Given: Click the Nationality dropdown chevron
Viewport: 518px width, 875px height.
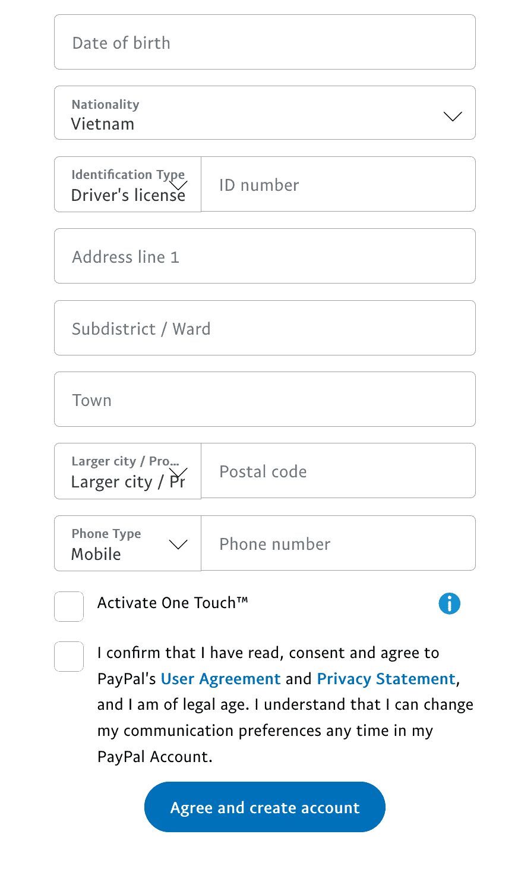Looking at the screenshot, I should coord(453,117).
